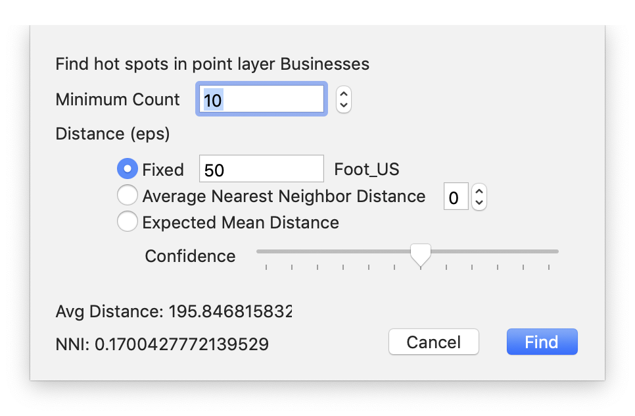Image resolution: width=635 pixels, height=416 pixels.
Task: Decrease nearest neighbor multiplier using the down arrow
Action: click(479, 202)
